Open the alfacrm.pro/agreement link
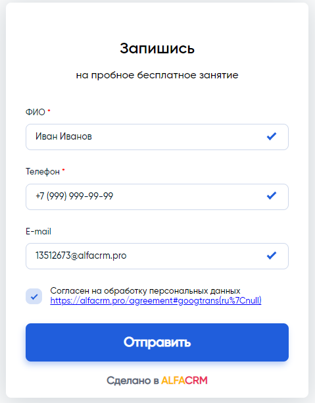The width and height of the screenshot is (315, 403). click(156, 300)
